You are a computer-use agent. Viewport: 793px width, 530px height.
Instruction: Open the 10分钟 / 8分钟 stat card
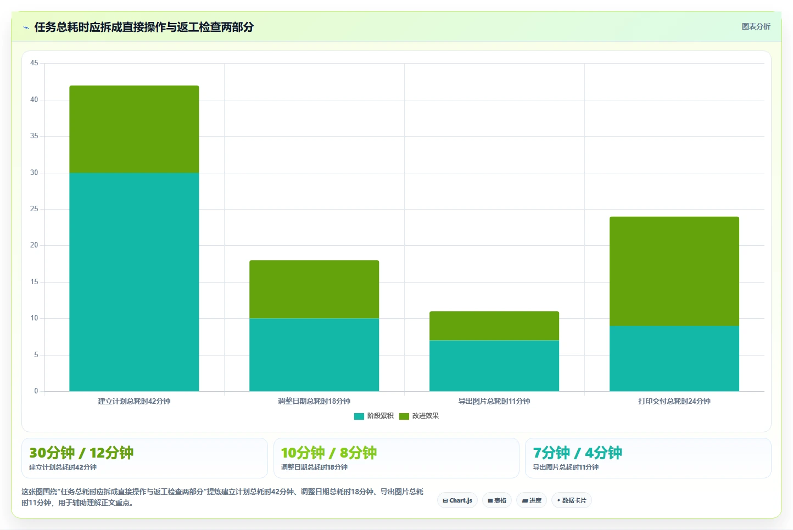point(396,458)
